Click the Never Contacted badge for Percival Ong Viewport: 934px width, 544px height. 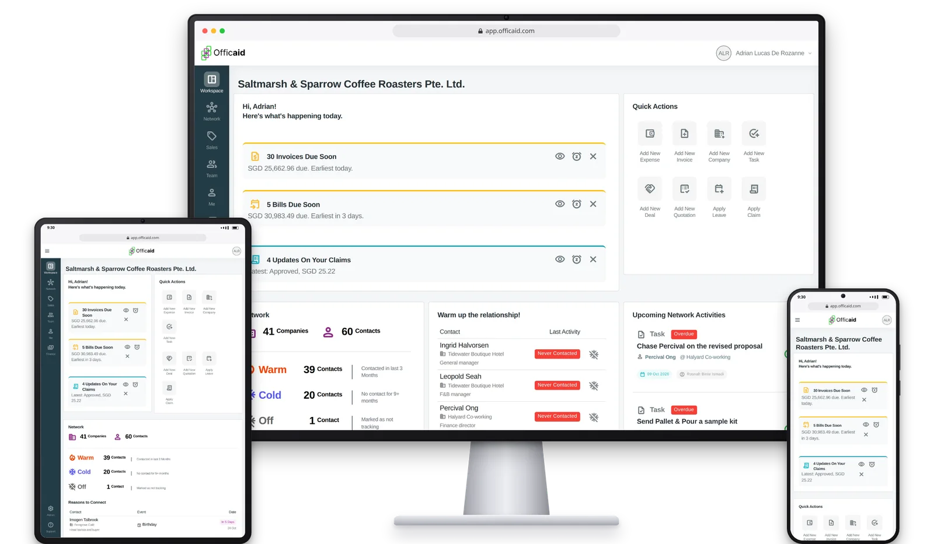[x=557, y=416]
